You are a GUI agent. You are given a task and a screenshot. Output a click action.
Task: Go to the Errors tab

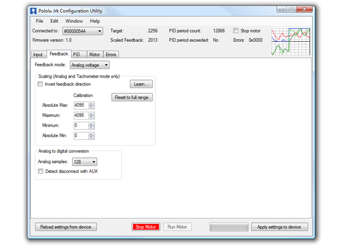pyautogui.click(x=111, y=55)
